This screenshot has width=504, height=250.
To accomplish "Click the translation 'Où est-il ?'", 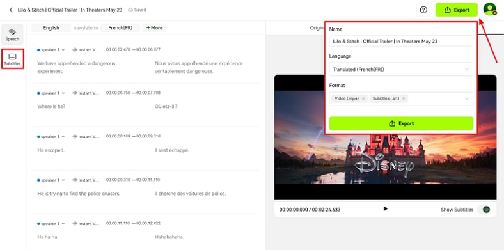I will [166, 107].
